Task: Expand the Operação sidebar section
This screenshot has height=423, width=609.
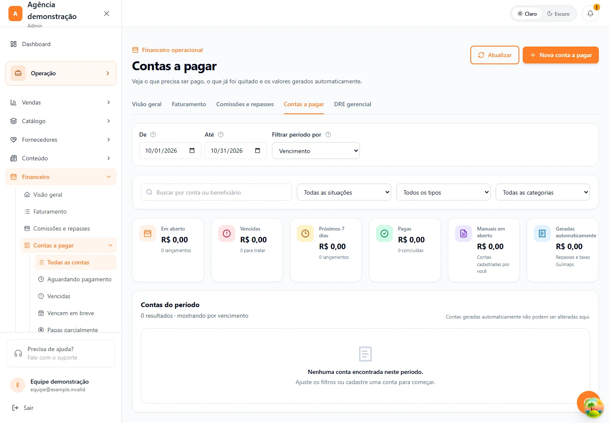Action: 61,73
